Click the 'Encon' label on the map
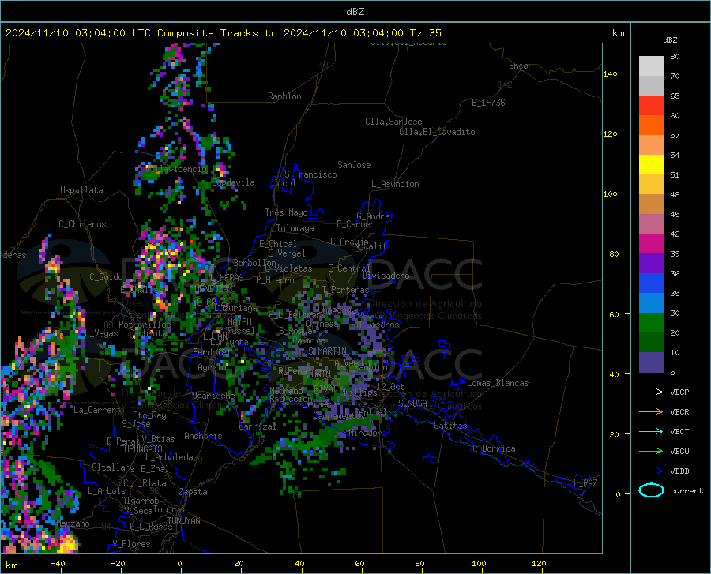The image size is (711, 574). tap(521, 66)
